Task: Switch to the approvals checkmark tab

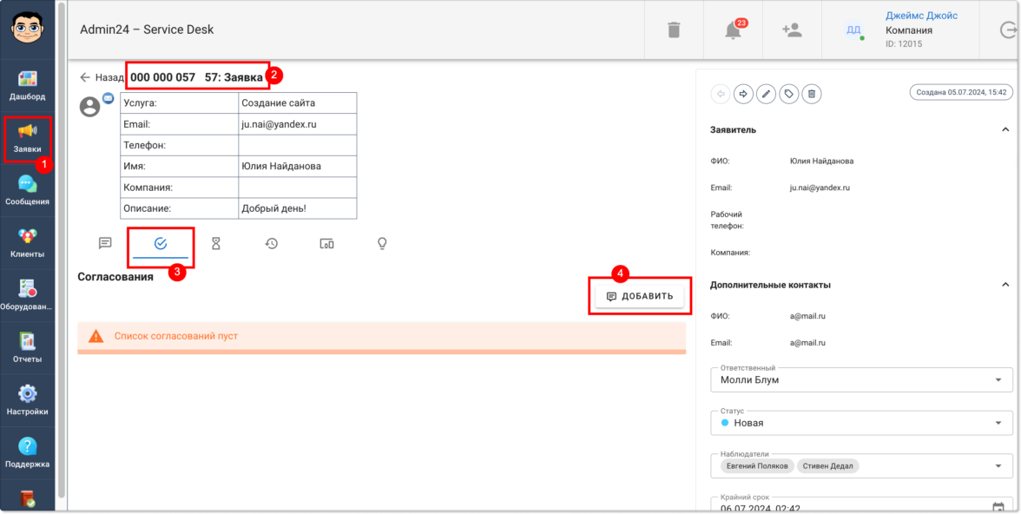Action: tap(161, 243)
